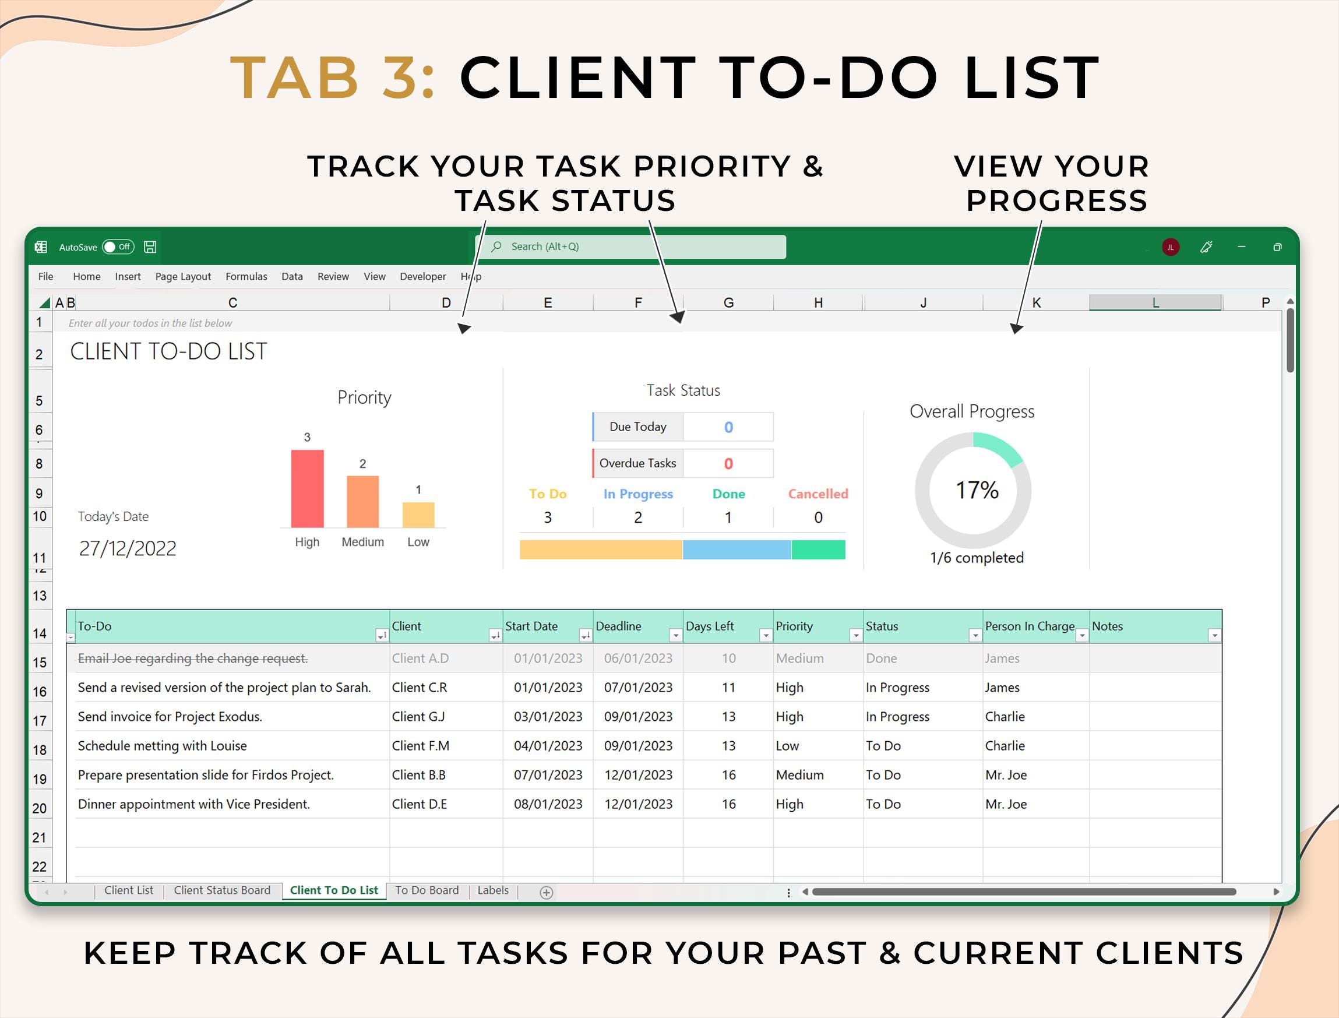The image size is (1339, 1018).
Task: Click the Select All triangle above row numbers
Action: (43, 302)
